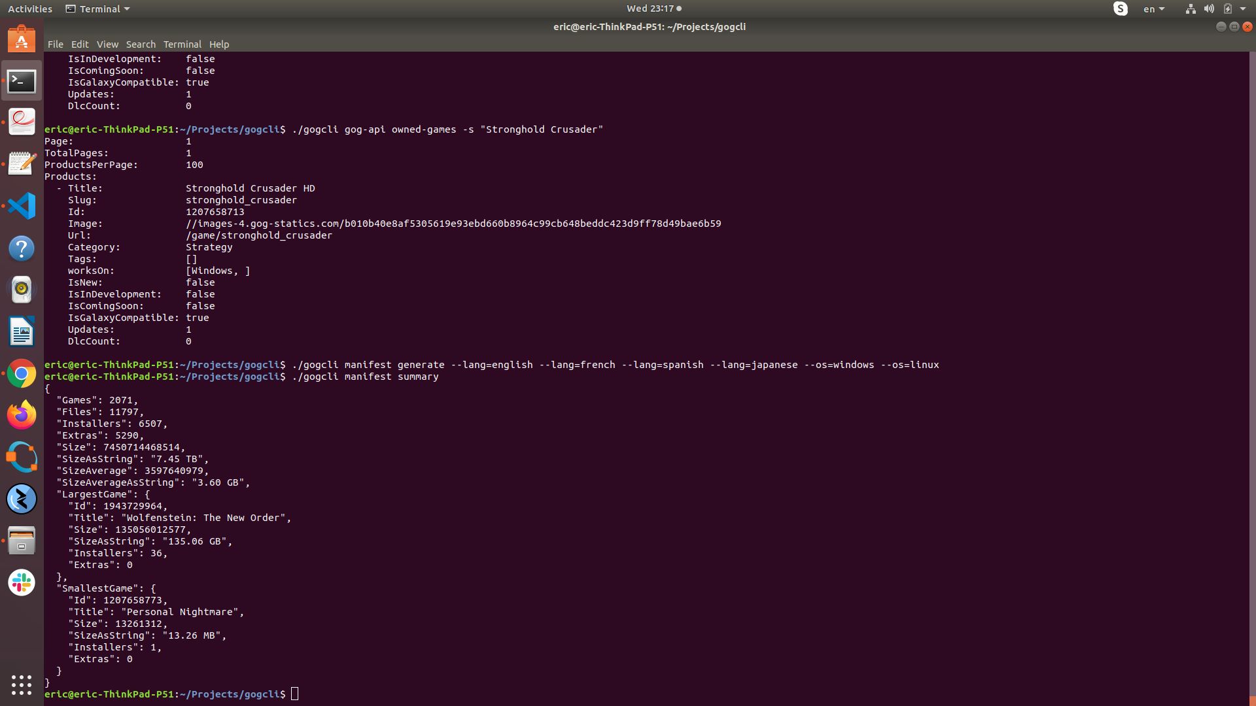The image size is (1256, 706).
Task: Open the File menu
Action: (56, 44)
